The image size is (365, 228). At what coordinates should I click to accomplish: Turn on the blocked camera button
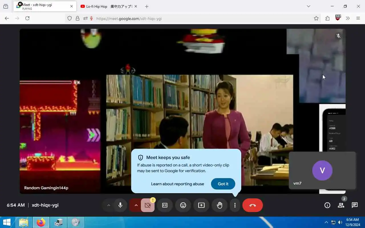click(x=148, y=205)
